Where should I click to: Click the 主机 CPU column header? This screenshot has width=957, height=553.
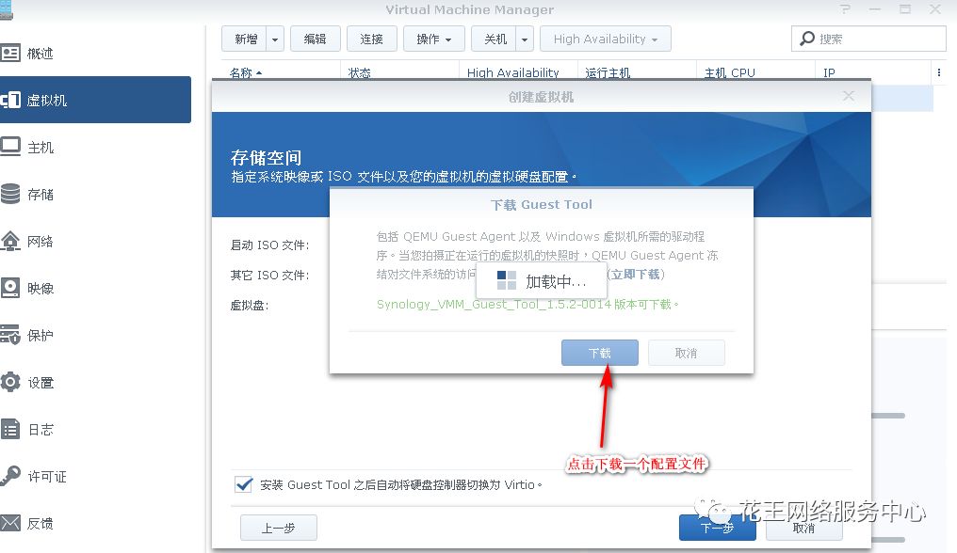coord(729,72)
